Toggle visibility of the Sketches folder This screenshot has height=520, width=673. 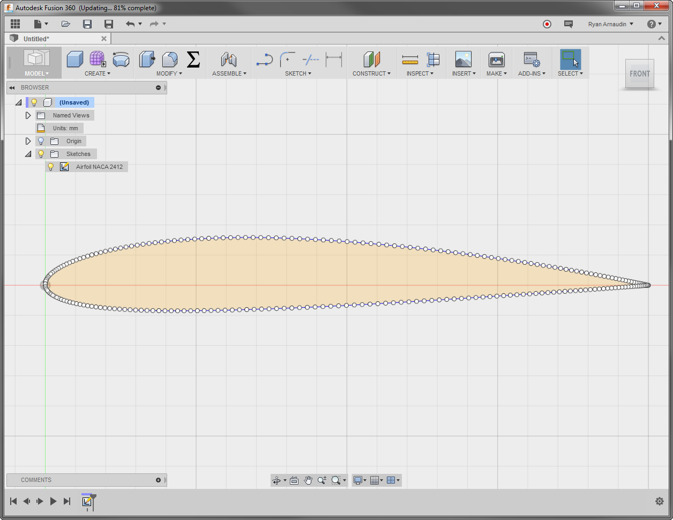pyautogui.click(x=41, y=153)
